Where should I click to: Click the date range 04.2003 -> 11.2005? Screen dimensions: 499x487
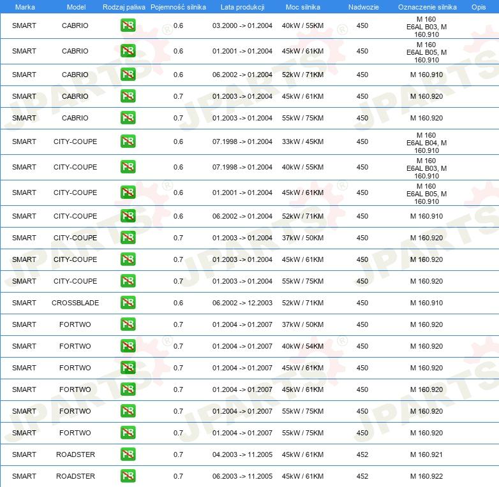(242, 454)
